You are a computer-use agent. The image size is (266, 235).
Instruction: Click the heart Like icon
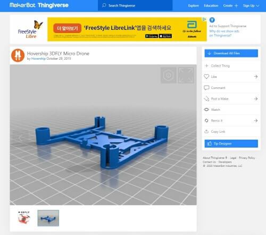[206, 77]
